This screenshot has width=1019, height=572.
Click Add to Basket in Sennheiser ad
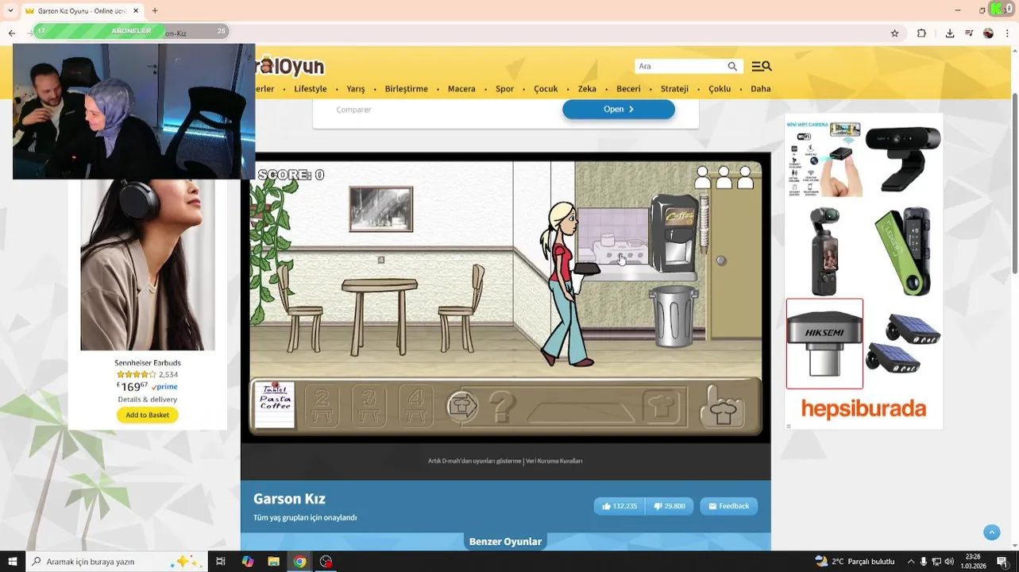click(x=147, y=415)
